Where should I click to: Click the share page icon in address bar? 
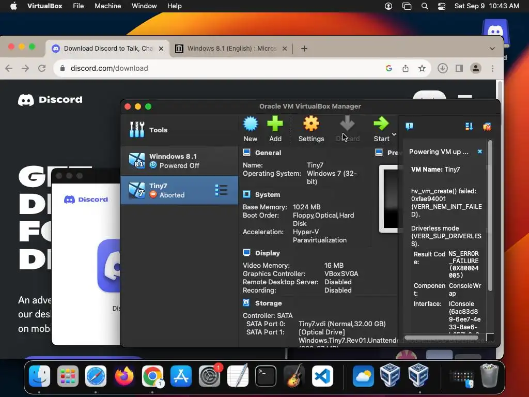[406, 68]
